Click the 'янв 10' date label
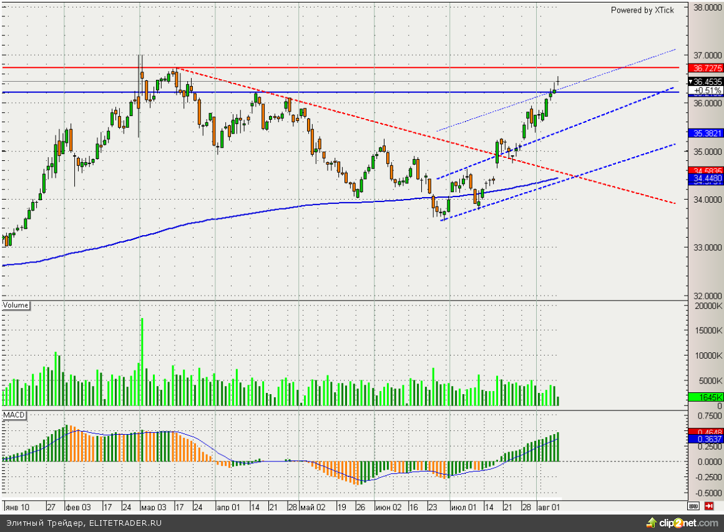724x532 pixels. (17, 507)
